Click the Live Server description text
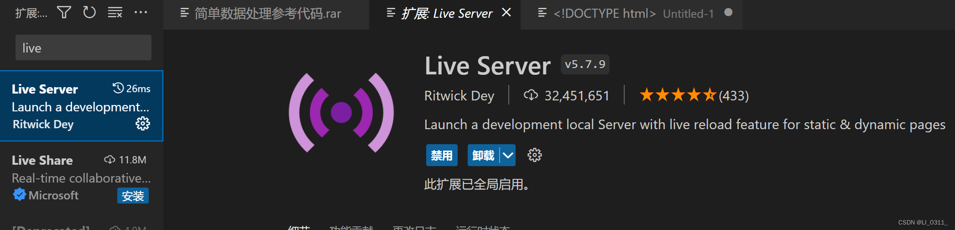The height and width of the screenshot is (230, 955). click(684, 125)
